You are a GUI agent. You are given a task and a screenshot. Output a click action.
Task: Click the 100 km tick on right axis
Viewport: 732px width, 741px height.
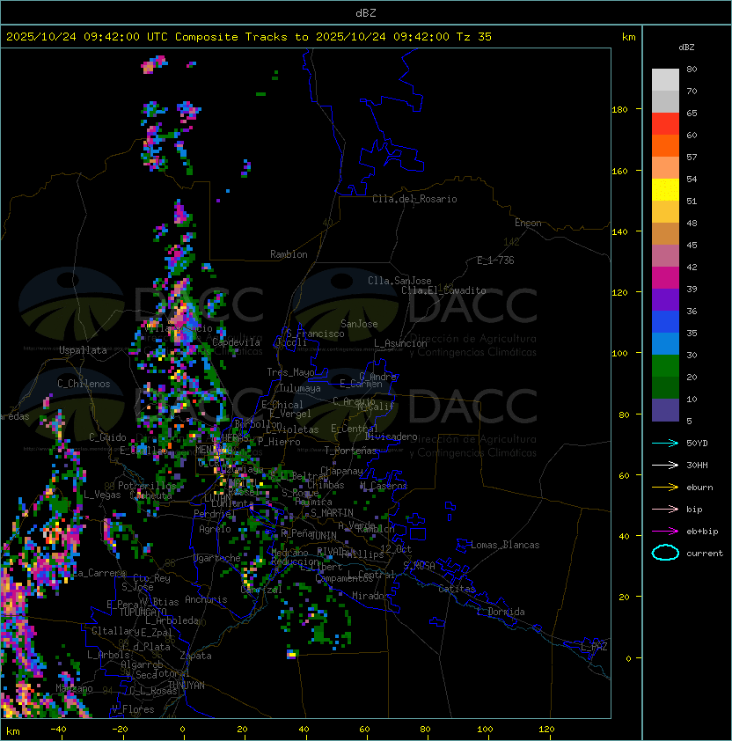coord(619,354)
